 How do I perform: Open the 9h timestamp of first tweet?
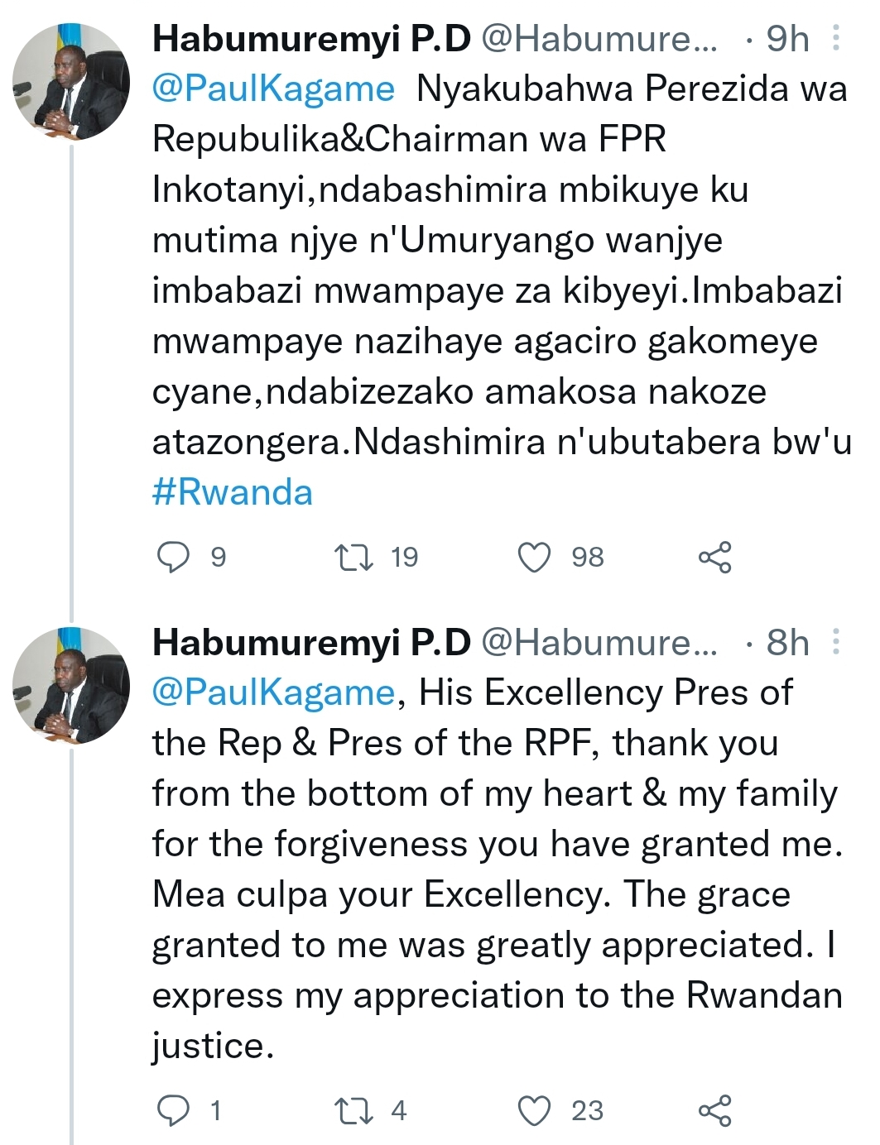pos(786,39)
